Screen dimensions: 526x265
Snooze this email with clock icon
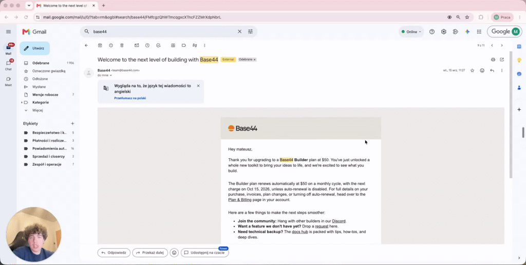tap(147, 45)
